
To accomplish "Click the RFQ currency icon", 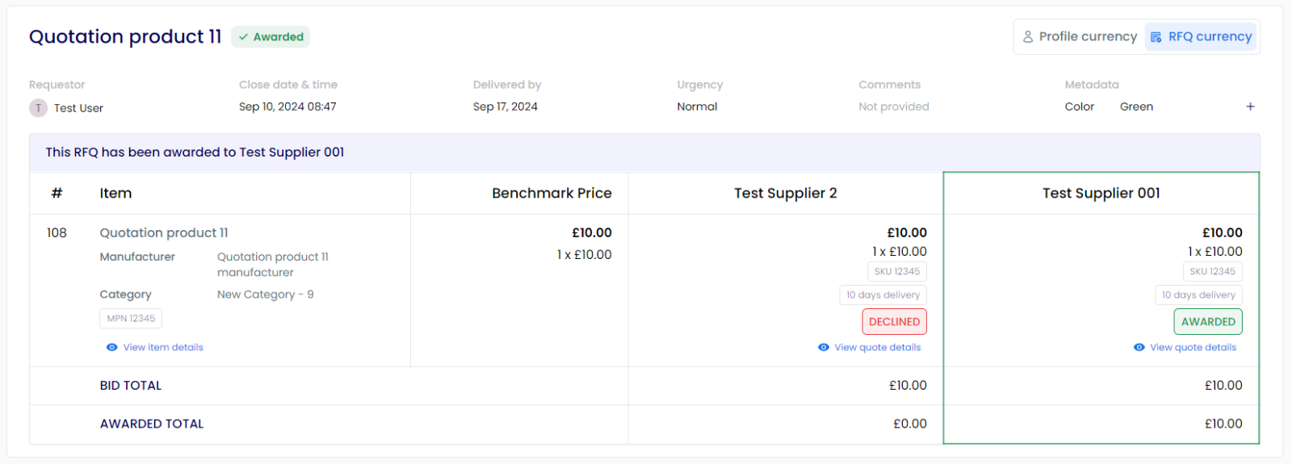I will point(1156,37).
